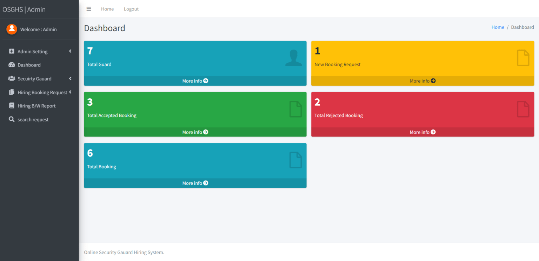Screen dimensions: 539x261
Task: Click the OSGHS | Admin brand title
Action: pyautogui.click(x=24, y=9)
